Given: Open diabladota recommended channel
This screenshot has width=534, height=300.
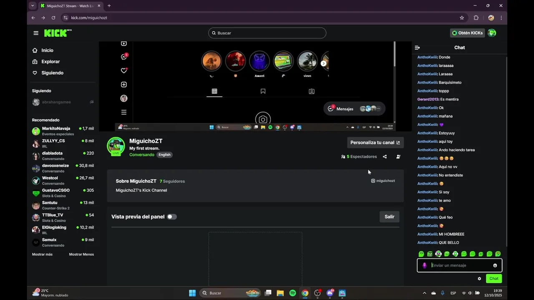Looking at the screenshot, I should [63, 156].
